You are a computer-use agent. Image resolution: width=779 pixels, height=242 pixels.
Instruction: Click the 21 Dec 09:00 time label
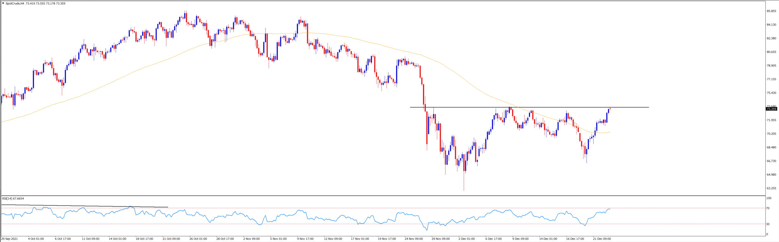pyautogui.click(x=602, y=239)
